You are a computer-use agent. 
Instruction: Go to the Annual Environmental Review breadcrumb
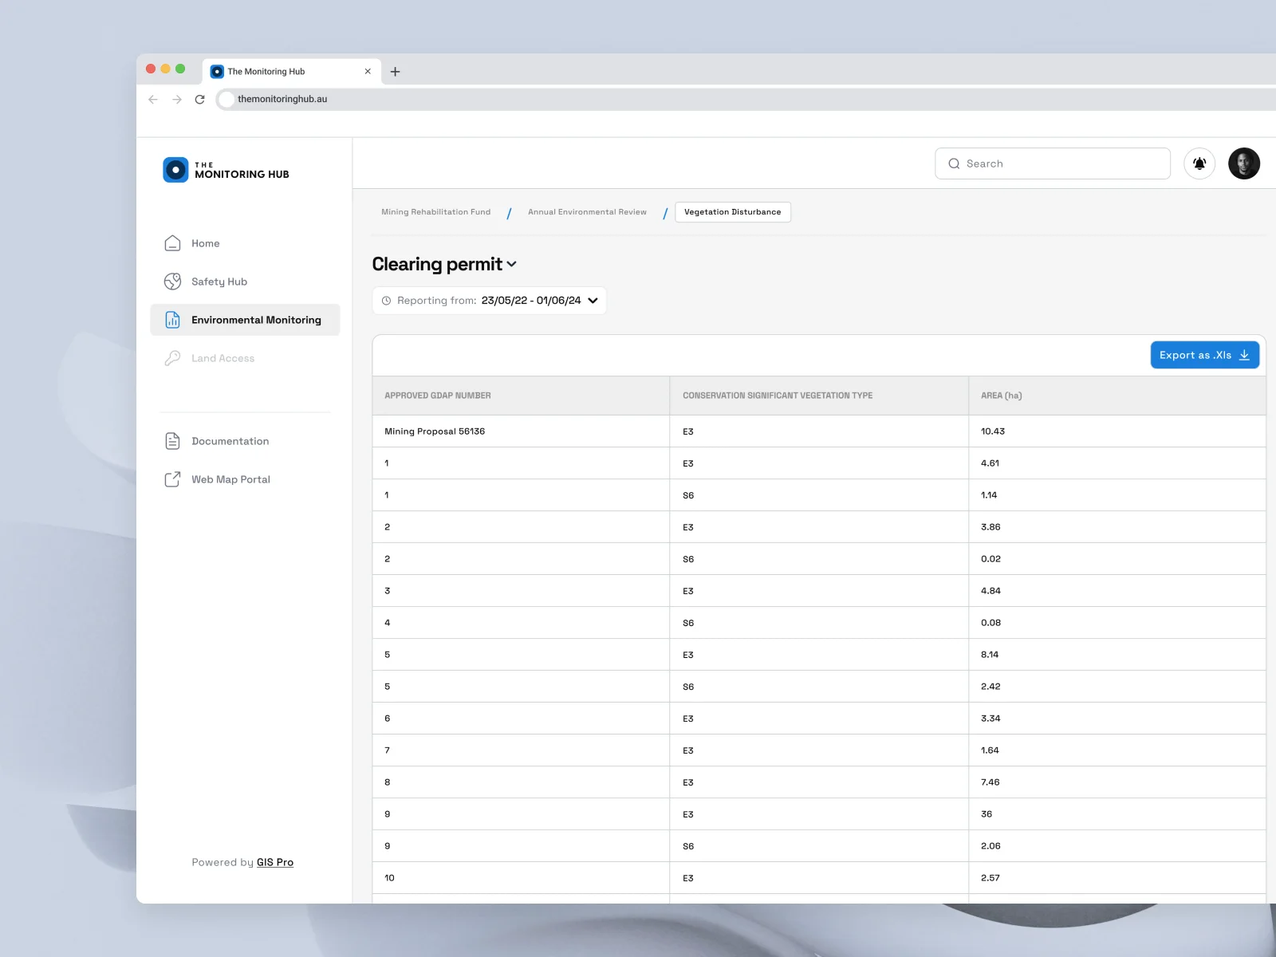point(587,212)
